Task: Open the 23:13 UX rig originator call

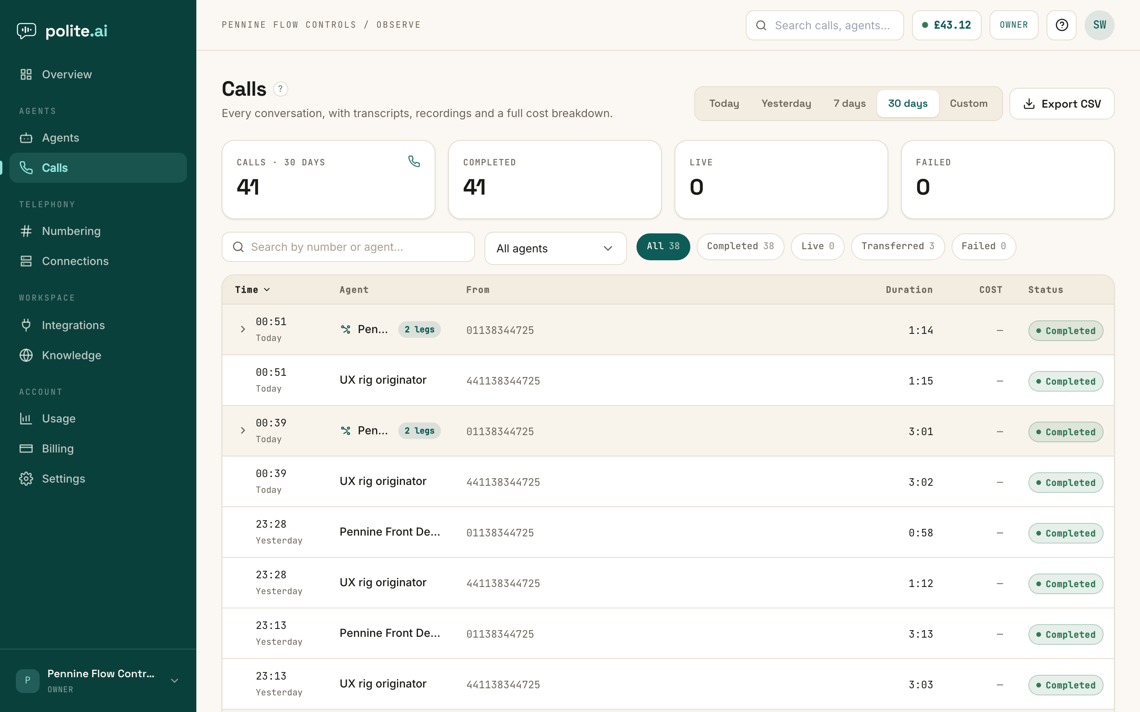Action: click(668, 684)
